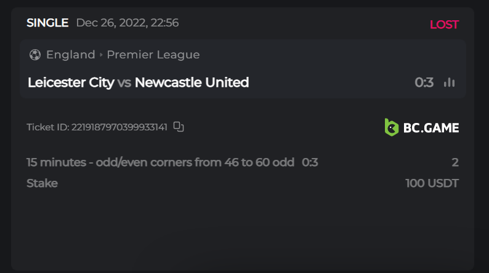
Task: Click the Stake label
Action: pos(42,183)
